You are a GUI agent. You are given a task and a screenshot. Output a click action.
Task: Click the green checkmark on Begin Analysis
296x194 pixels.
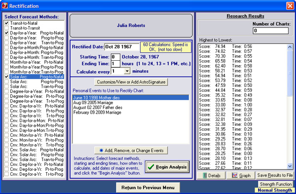(151, 167)
